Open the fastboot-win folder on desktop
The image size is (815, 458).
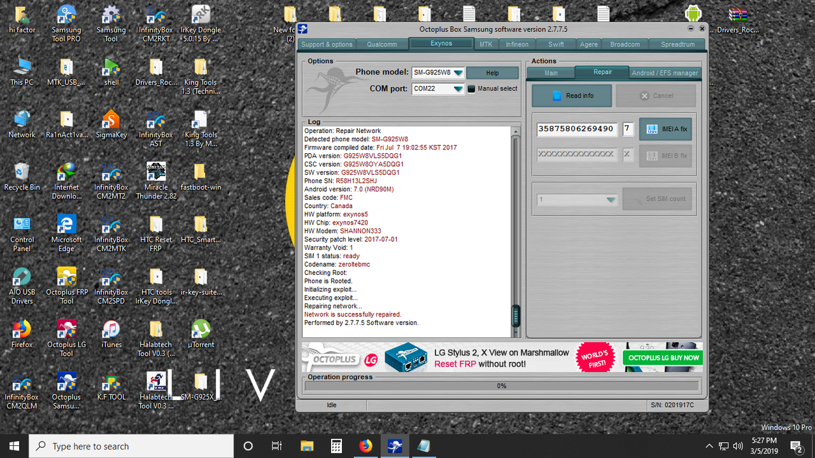[x=201, y=177]
